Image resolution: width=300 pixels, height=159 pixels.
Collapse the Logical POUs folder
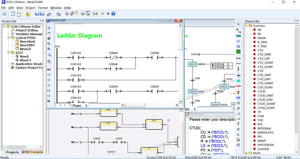8,38
